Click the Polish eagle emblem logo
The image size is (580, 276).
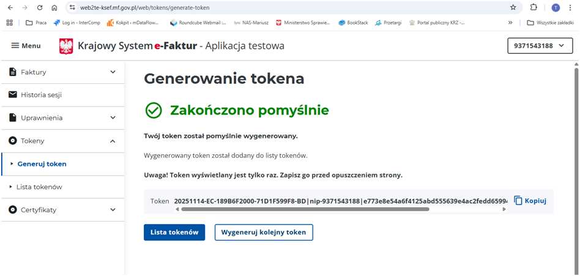(x=66, y=46)
